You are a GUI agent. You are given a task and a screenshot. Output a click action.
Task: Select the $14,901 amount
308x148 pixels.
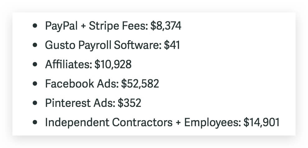click(261, 122)
